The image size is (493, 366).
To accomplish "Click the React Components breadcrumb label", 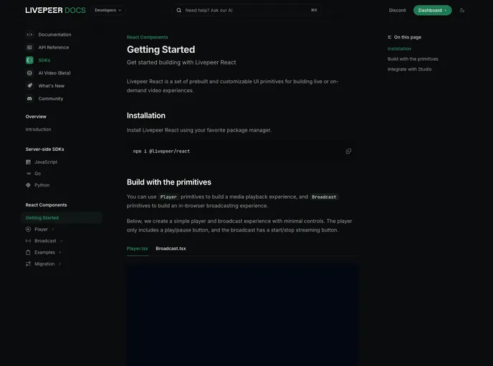I will [147, 37].
